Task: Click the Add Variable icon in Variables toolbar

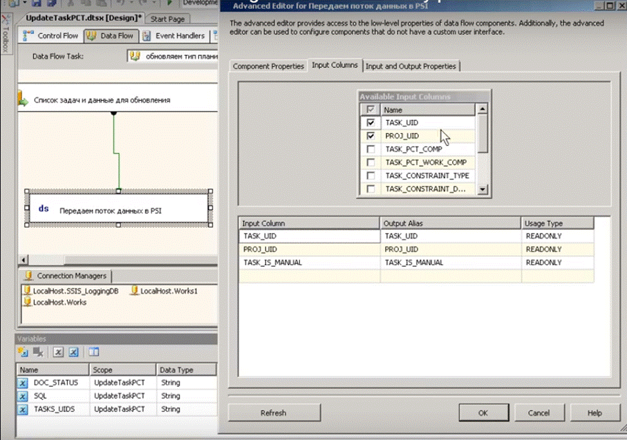Action: (23, 352)
